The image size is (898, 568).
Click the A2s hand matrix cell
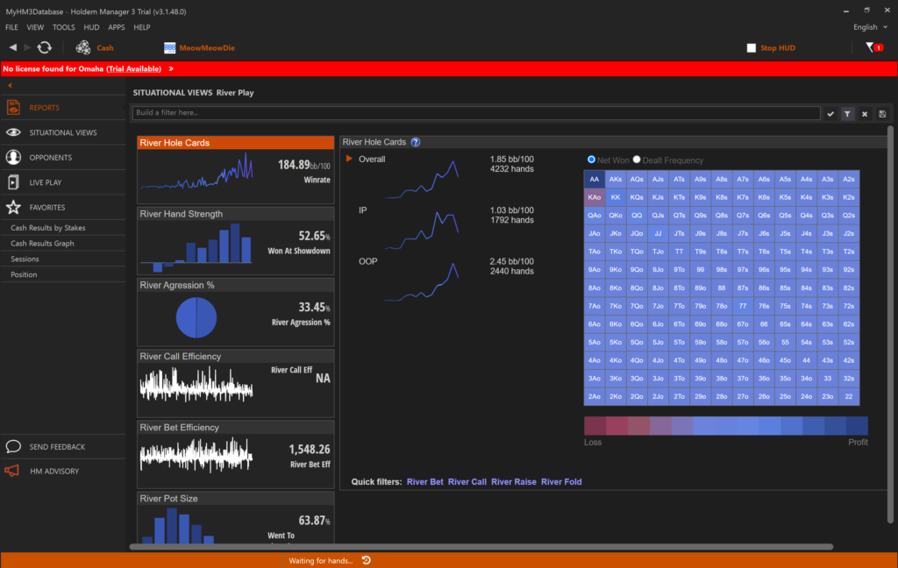(849, 179)
